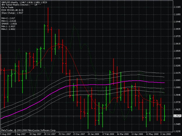
Task: Click the 'MA-1 : 1.9937' value
Action: pyautogui.click(x=8, y=26)
